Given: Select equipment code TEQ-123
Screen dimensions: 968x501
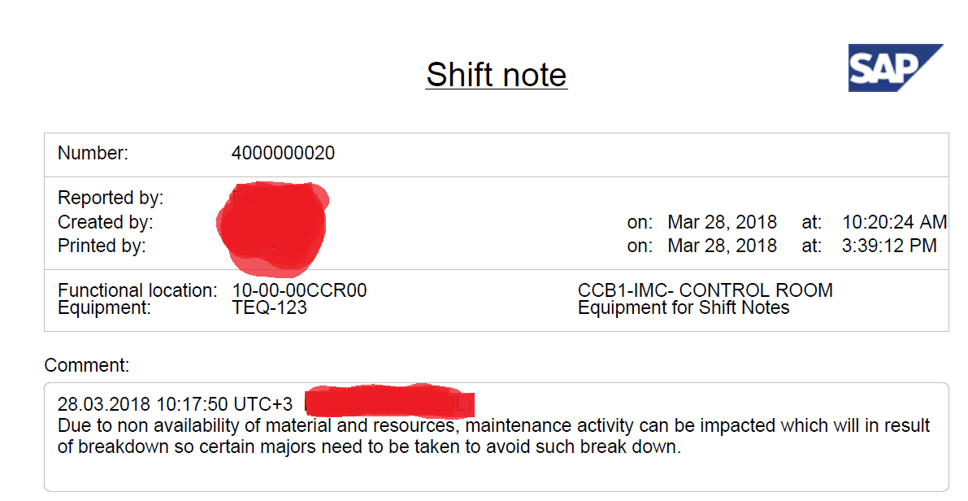Looking at the screenshot, I should pyautogui.click(x=269, y=307).
